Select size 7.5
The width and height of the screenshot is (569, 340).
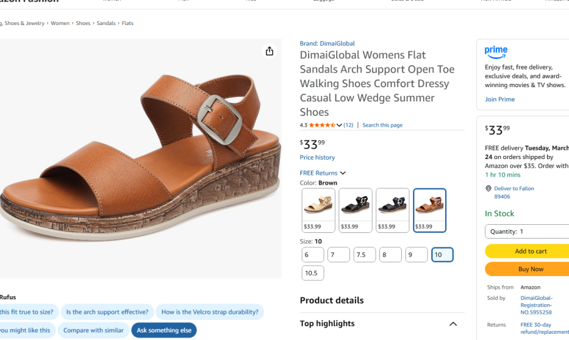tap(364, 255)
